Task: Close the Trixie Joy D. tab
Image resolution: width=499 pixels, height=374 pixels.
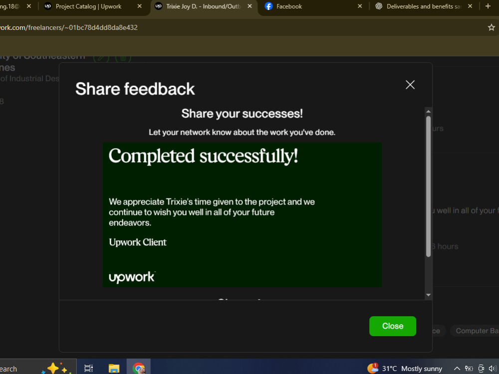Action: (x=249, y=6)
